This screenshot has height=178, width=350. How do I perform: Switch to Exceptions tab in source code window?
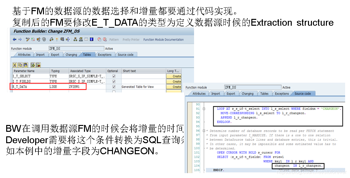[x=282, y=94]
